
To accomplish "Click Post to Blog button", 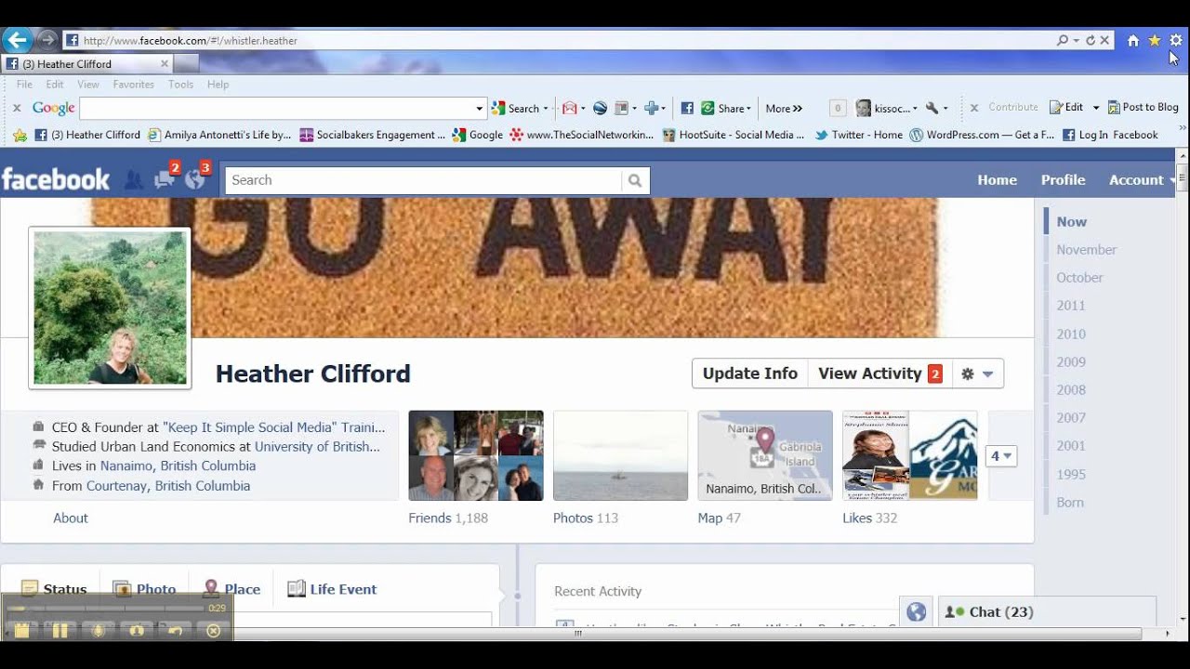I will tap(1143, 108).
